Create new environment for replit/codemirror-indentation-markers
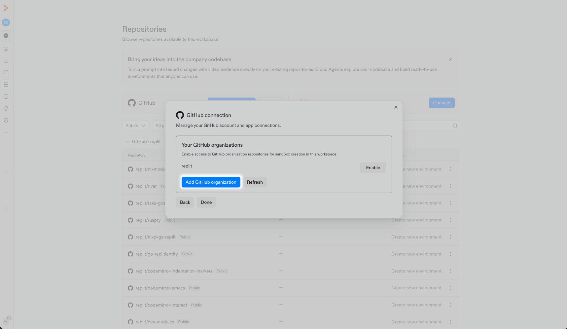This screenshot has width=567, height=329. tap(416, 271)
